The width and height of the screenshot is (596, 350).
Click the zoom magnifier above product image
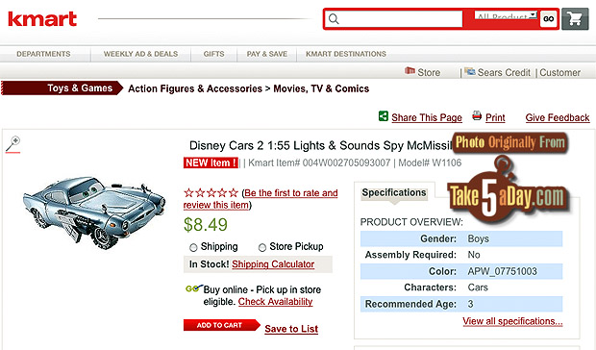point(12,144)
